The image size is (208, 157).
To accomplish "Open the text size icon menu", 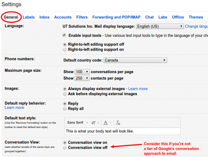I will (95, 123).
